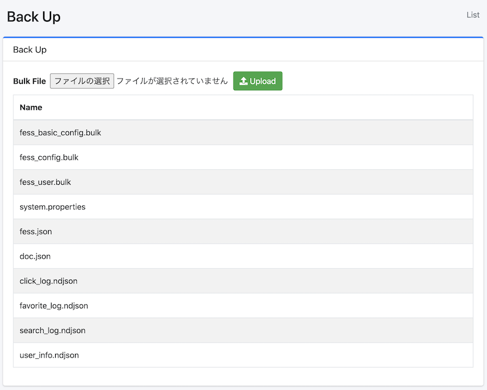Image resolution: width=487 pixels, height=390 pixels.
Task: Open doc.json in the backup table
Action: 35,256
